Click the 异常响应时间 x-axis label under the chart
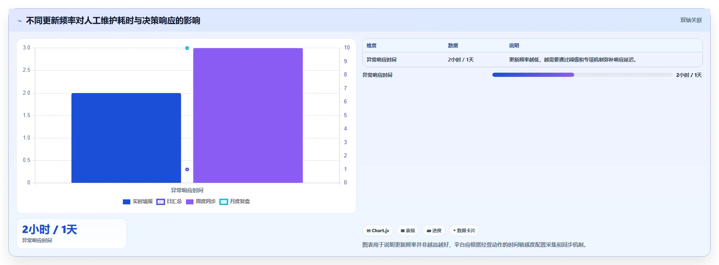Screen dimensions: 719x265 pyautogui.click(x=187, y=190)
